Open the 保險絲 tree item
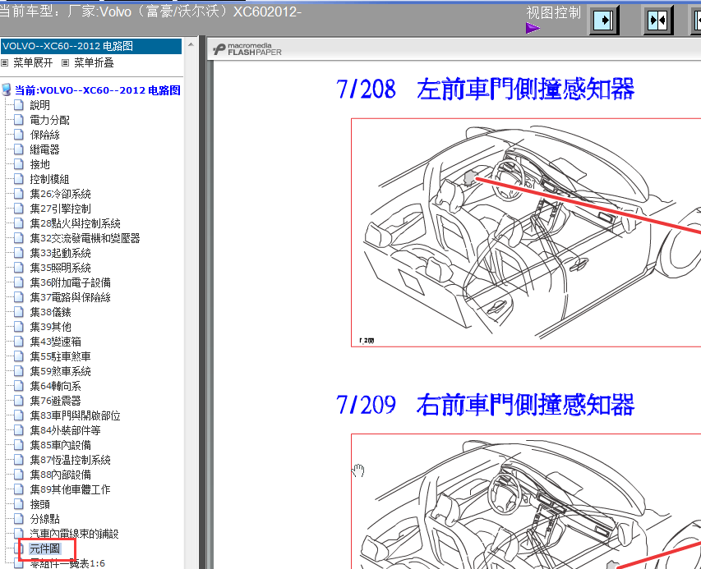The width and height of the screenshot is (701, 569). pyautogui.click(x=44, y=135)
